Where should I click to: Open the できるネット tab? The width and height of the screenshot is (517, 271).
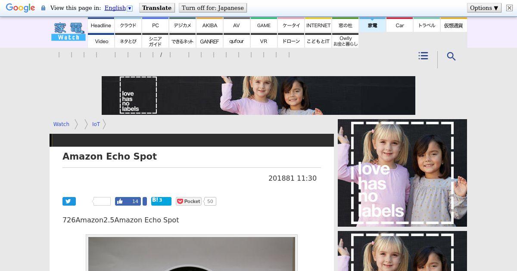182,41
